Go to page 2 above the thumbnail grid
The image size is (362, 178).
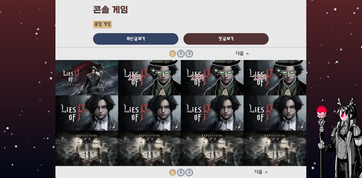[x=181, y=53]
